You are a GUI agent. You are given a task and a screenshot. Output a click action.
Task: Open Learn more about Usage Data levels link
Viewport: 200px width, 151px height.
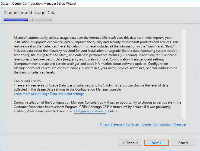(x=49, y=94)
